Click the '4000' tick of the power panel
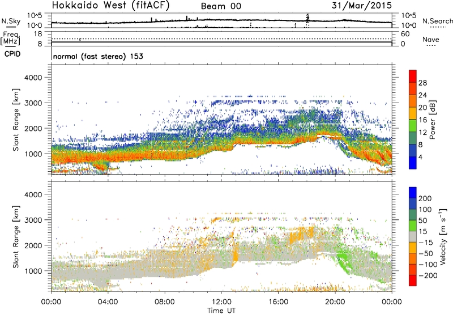Image resolution: width=453 pixels, height=314 pixels. pyautogui.click(x=33, y=78)
